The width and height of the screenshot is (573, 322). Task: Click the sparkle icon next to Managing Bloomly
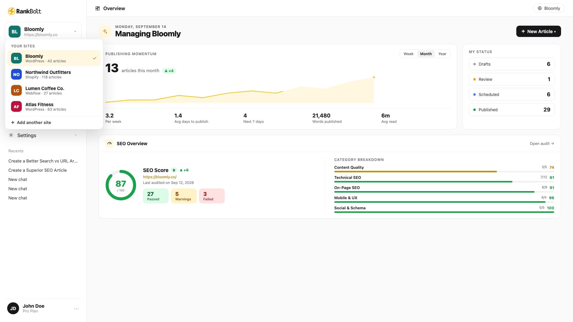click(x=105, y=31)
